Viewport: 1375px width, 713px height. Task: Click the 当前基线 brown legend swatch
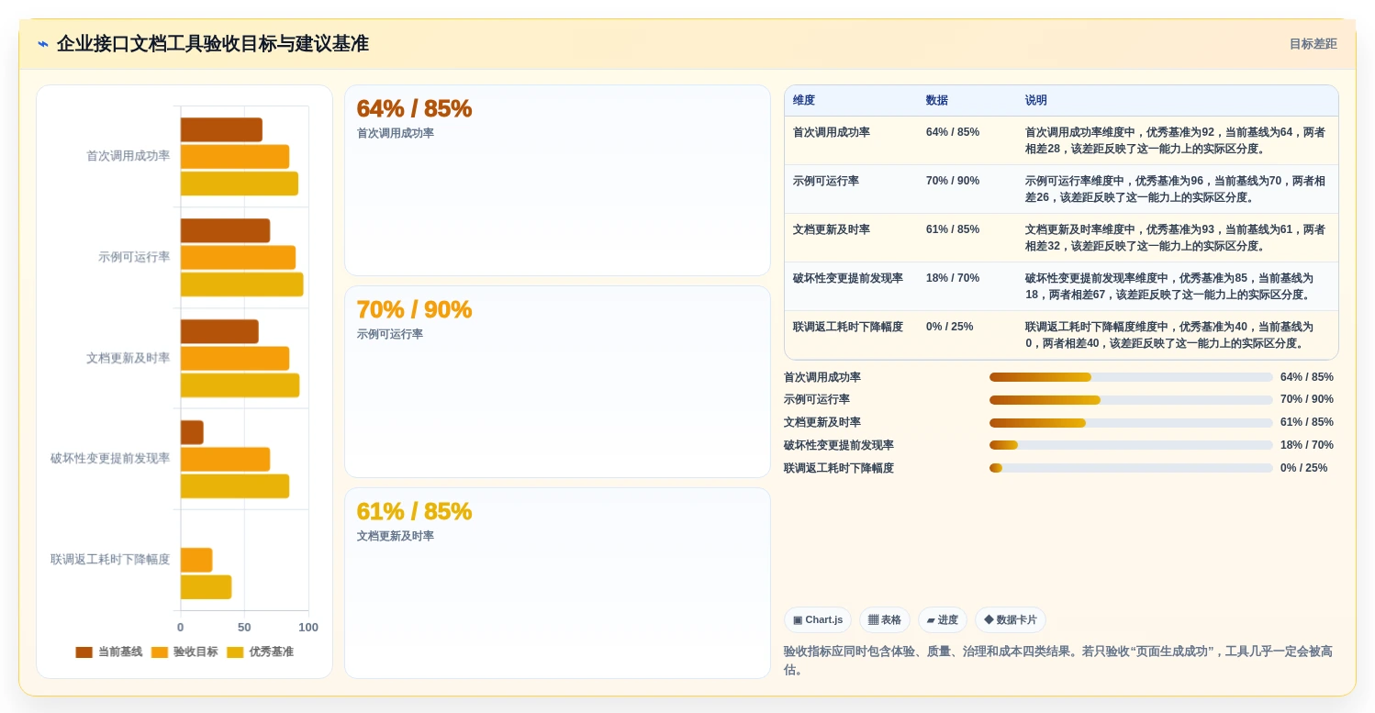84,652
